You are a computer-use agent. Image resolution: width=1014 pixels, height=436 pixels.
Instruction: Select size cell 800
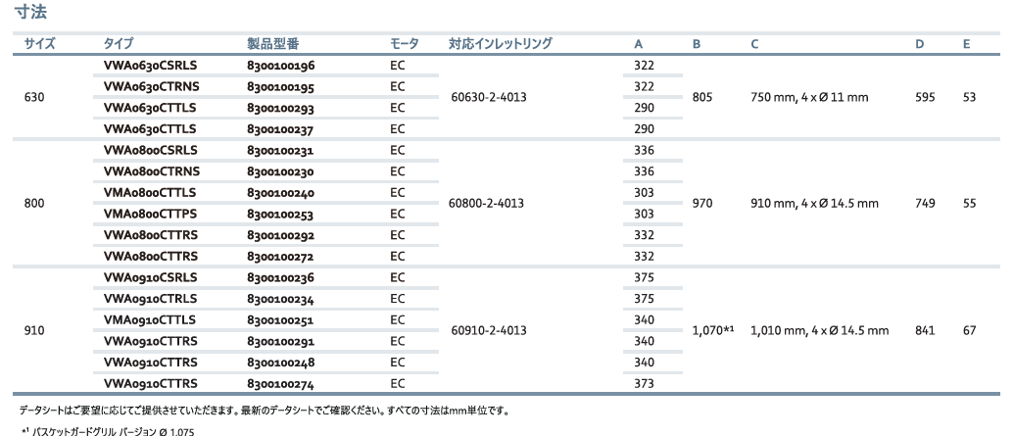pos(33,204)
